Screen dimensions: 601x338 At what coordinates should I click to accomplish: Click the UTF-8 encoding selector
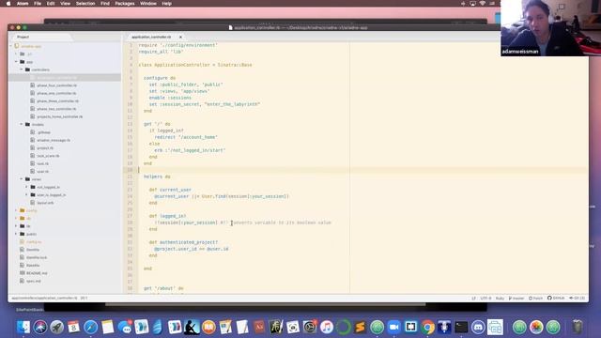[485, 299]
